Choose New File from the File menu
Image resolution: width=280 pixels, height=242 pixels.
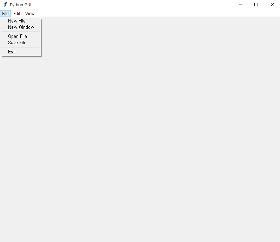point(21,21)
